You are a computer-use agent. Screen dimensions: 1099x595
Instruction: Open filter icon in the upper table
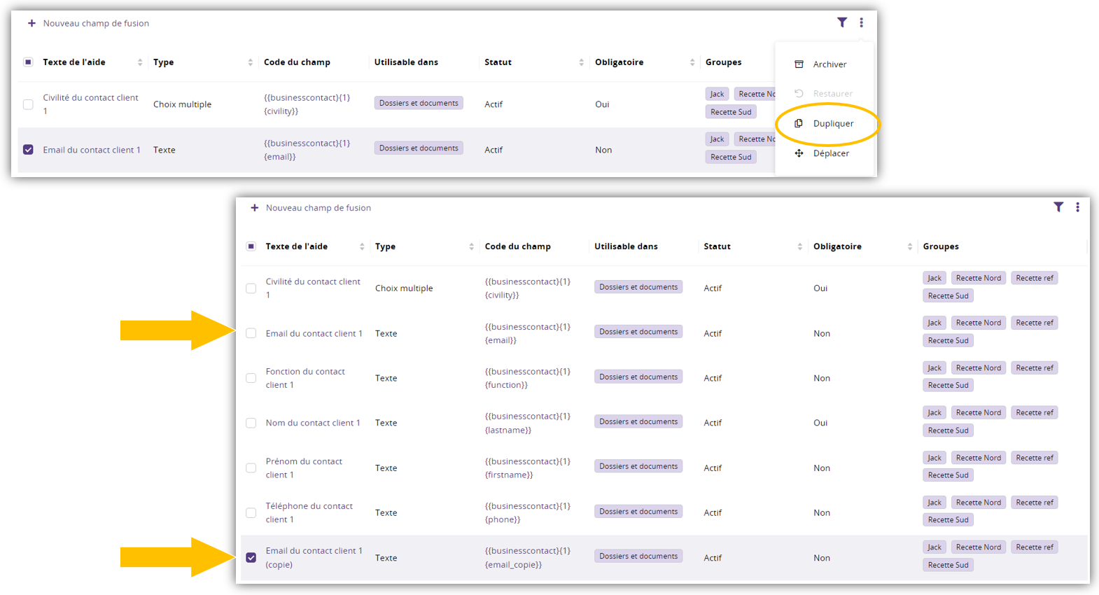(x=842, y=22)
